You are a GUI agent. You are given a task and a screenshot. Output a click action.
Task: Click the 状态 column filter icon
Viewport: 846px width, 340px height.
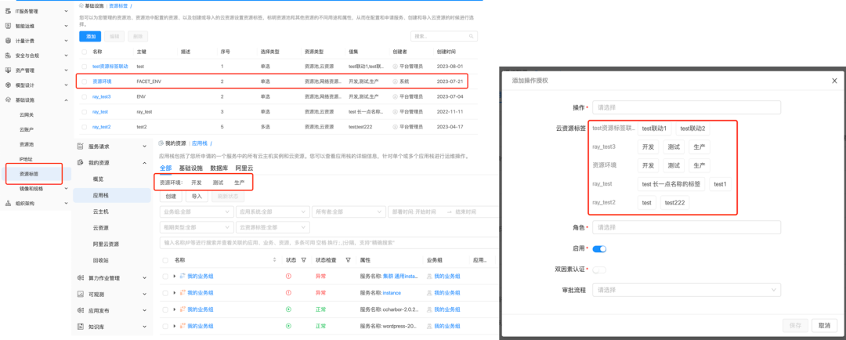[304, 260]
